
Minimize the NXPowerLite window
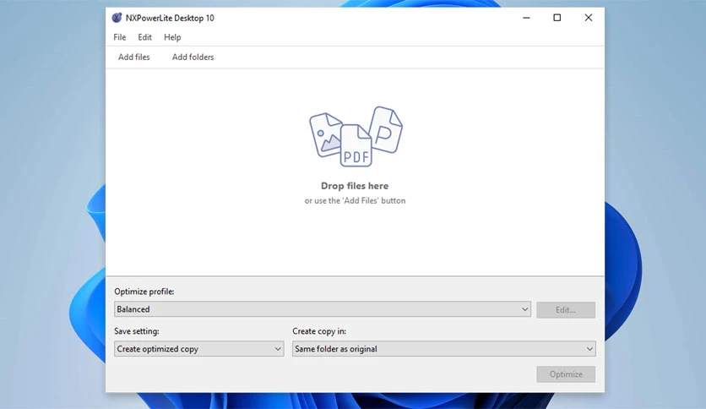(526, 18)
